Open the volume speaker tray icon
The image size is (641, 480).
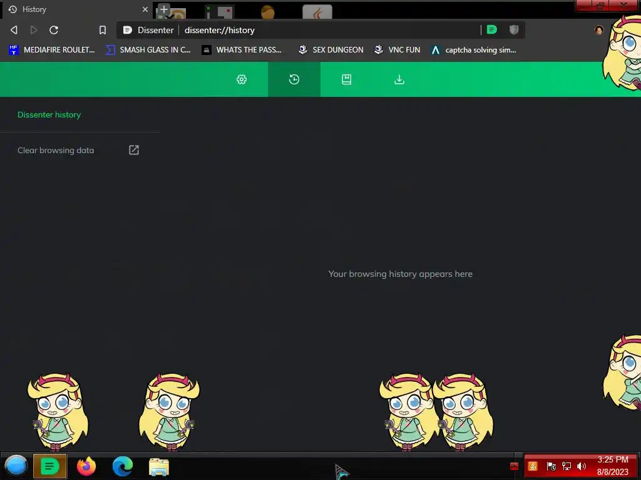[582, 466]
